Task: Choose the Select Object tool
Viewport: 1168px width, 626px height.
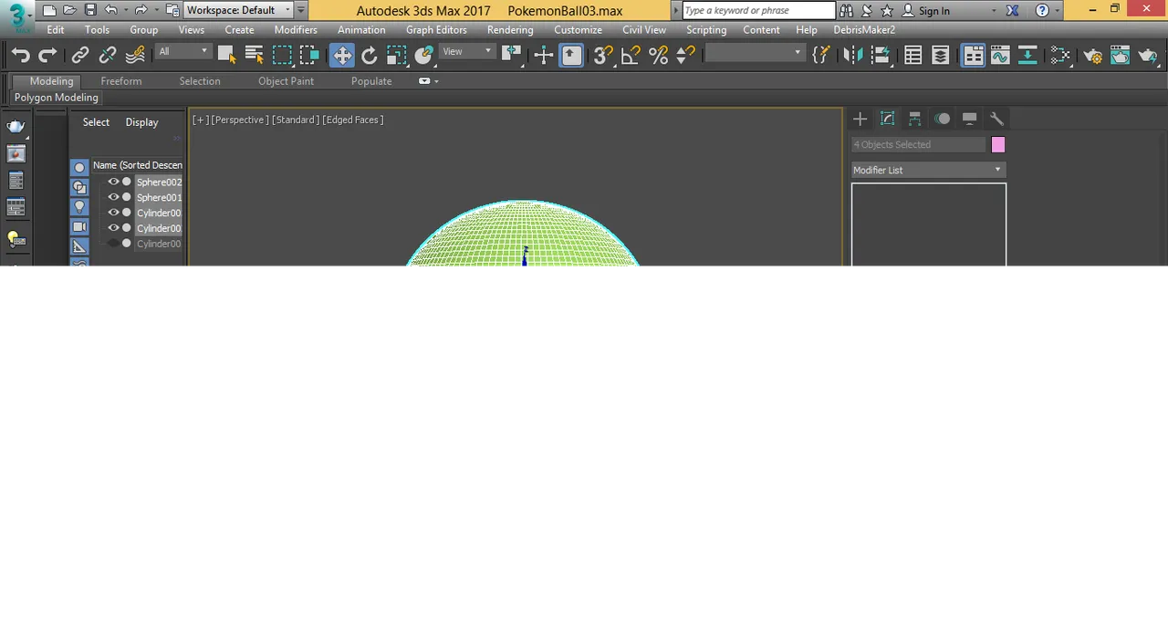Action: coord(226,56)
